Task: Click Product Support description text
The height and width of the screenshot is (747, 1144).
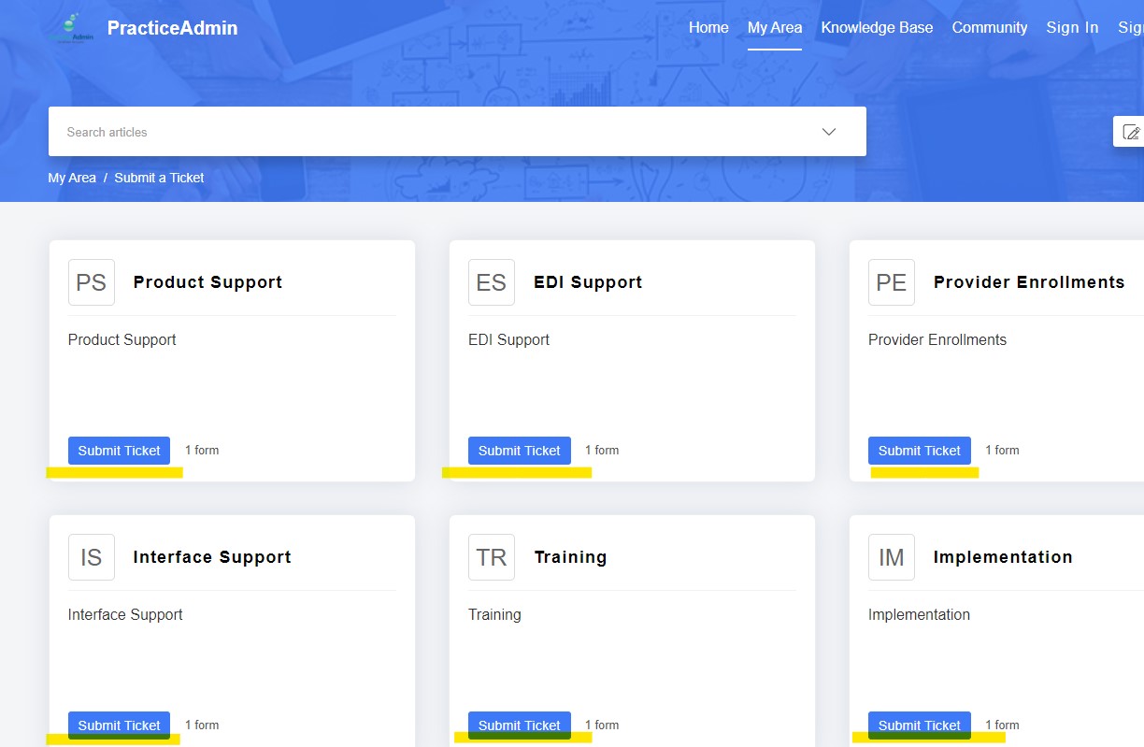Action: click(x=122, y=340)
